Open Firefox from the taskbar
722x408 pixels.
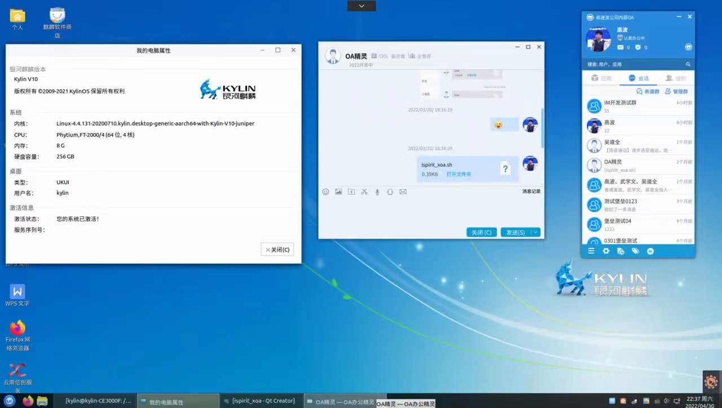click(28, 401)
